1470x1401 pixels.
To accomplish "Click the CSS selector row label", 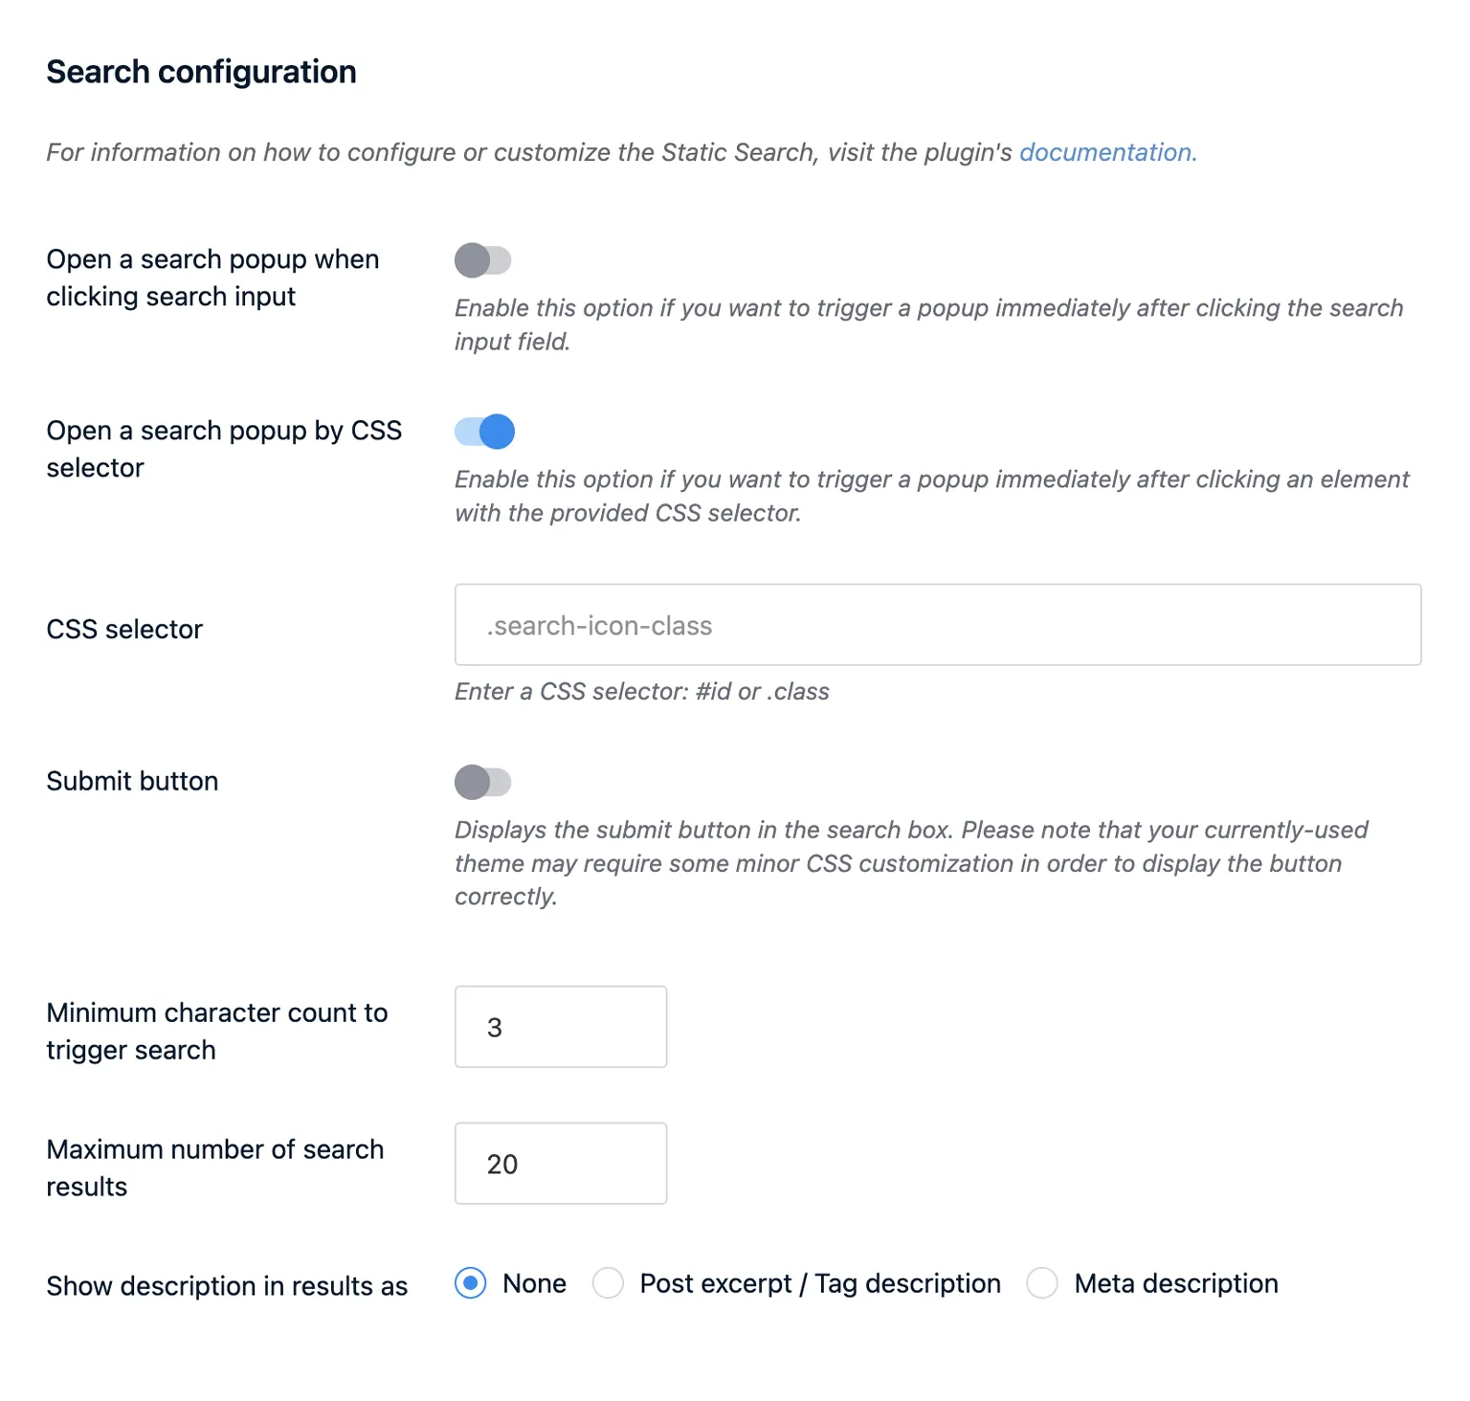I will click(124, 629).
